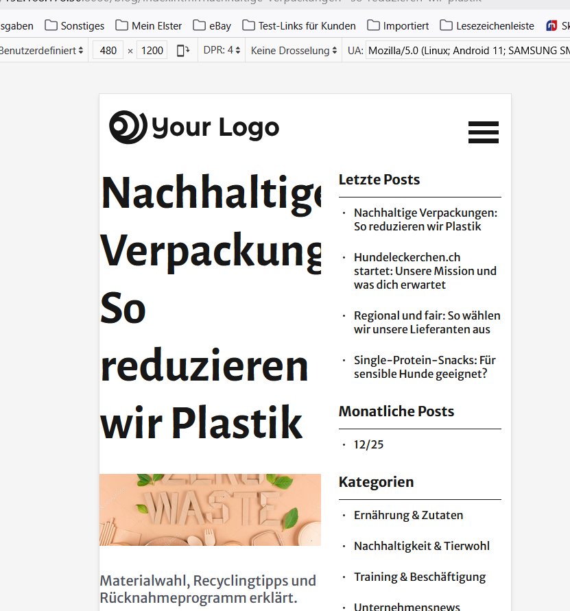
Task: Open the Mein Elster bookmark folder
Action: (x=149, y=26)
